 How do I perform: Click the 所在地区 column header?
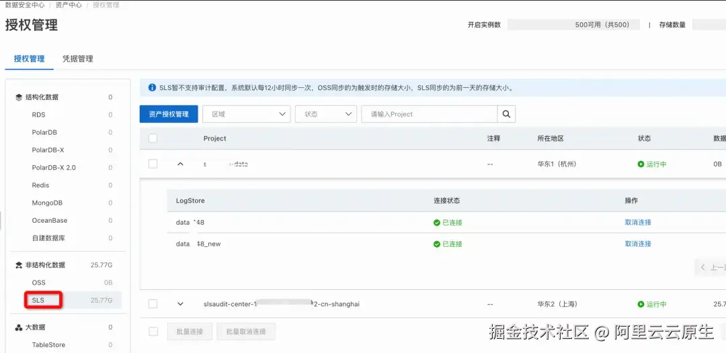coord(551,139)
